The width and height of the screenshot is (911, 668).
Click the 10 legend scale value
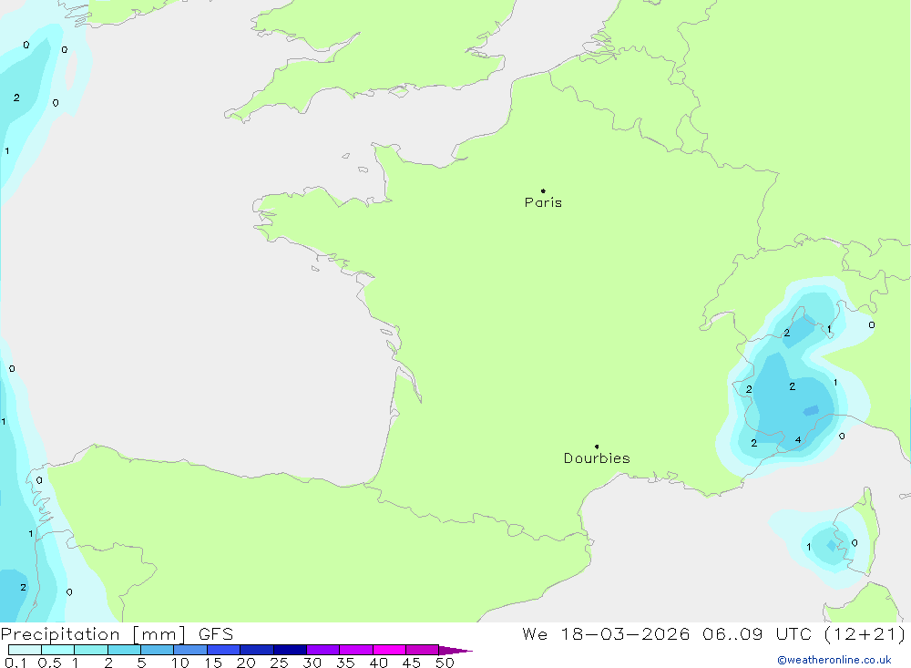[180, 663]
